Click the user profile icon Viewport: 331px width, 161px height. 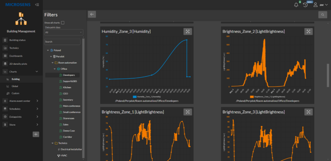(315, 5)
